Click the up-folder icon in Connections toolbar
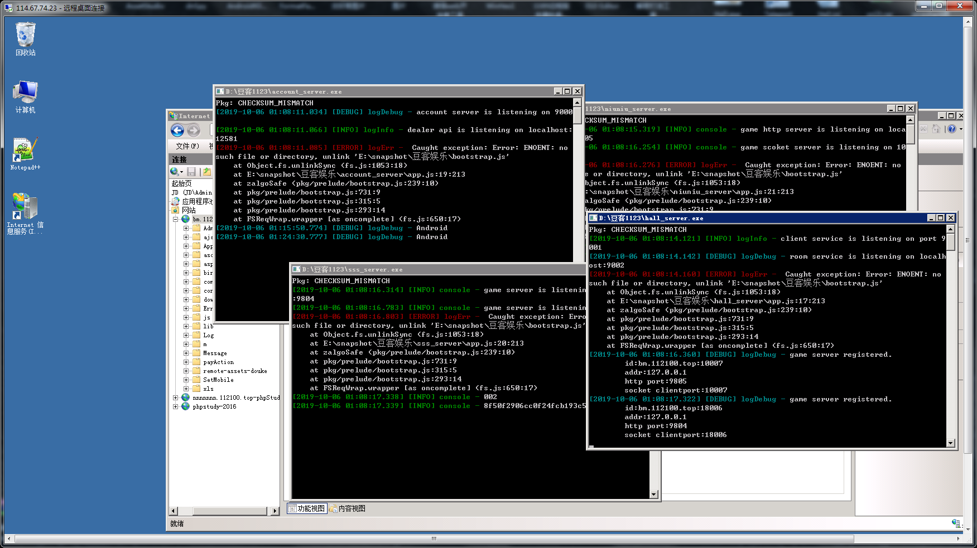Image resolution: width=977 pixels, height=548 pixels. (x=207, y=172)
